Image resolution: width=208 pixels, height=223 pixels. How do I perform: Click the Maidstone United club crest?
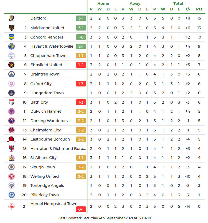click(11, 28)
